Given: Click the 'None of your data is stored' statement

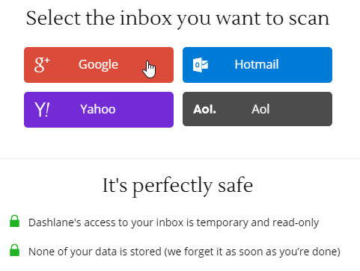Looking at the screenshot, I should point(184,252).
